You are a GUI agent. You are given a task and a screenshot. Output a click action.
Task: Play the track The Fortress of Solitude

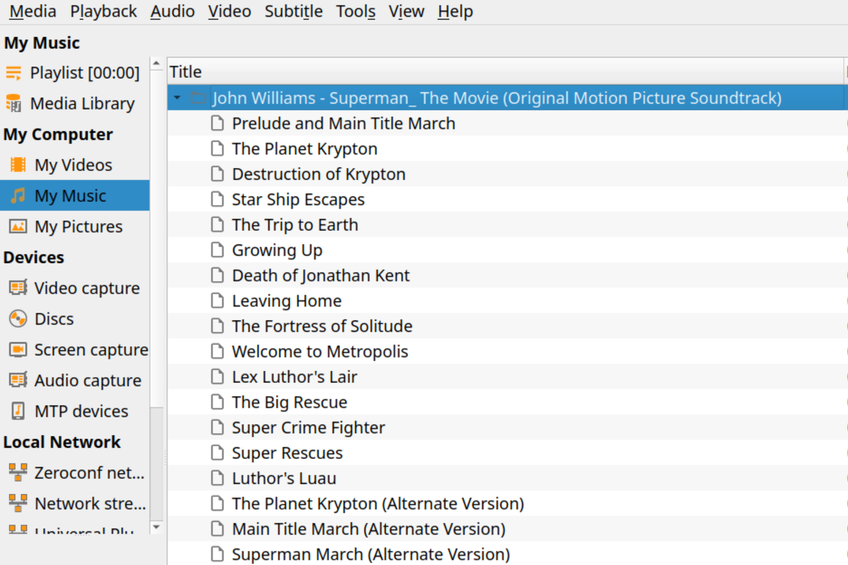tap(322, 326)
